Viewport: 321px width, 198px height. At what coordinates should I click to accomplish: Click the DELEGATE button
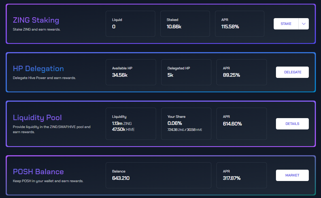(x=292, y=72)
